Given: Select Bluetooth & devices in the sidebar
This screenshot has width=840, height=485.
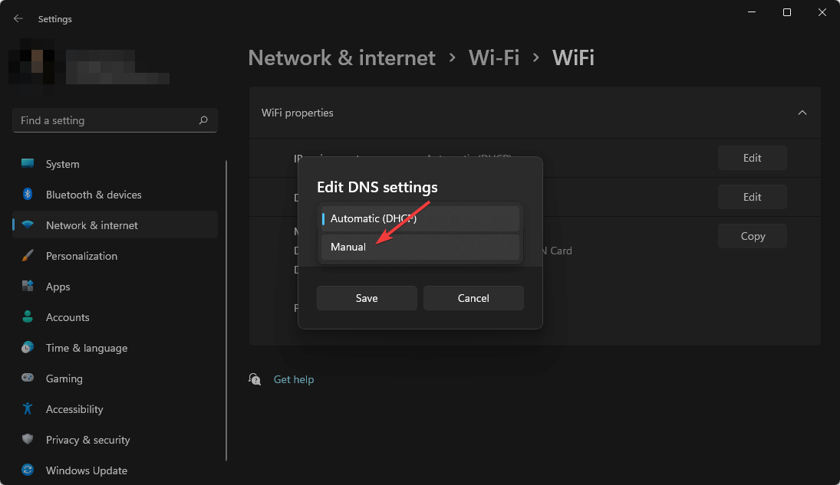Looking at the screenshot, I should tap(93, 194).
